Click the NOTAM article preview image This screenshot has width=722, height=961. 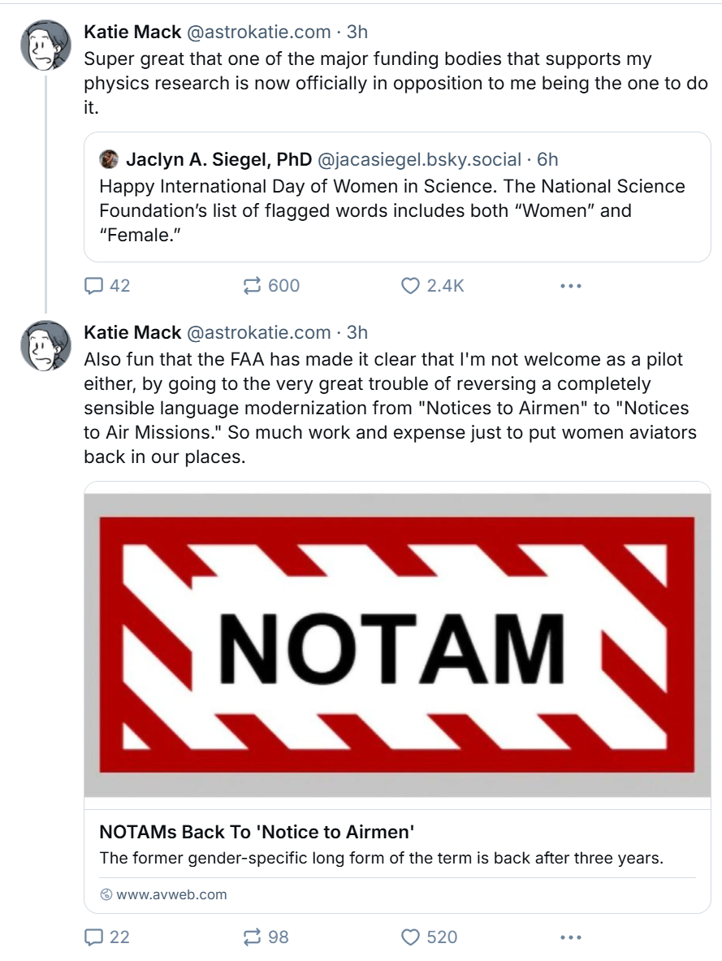[397, 646]
